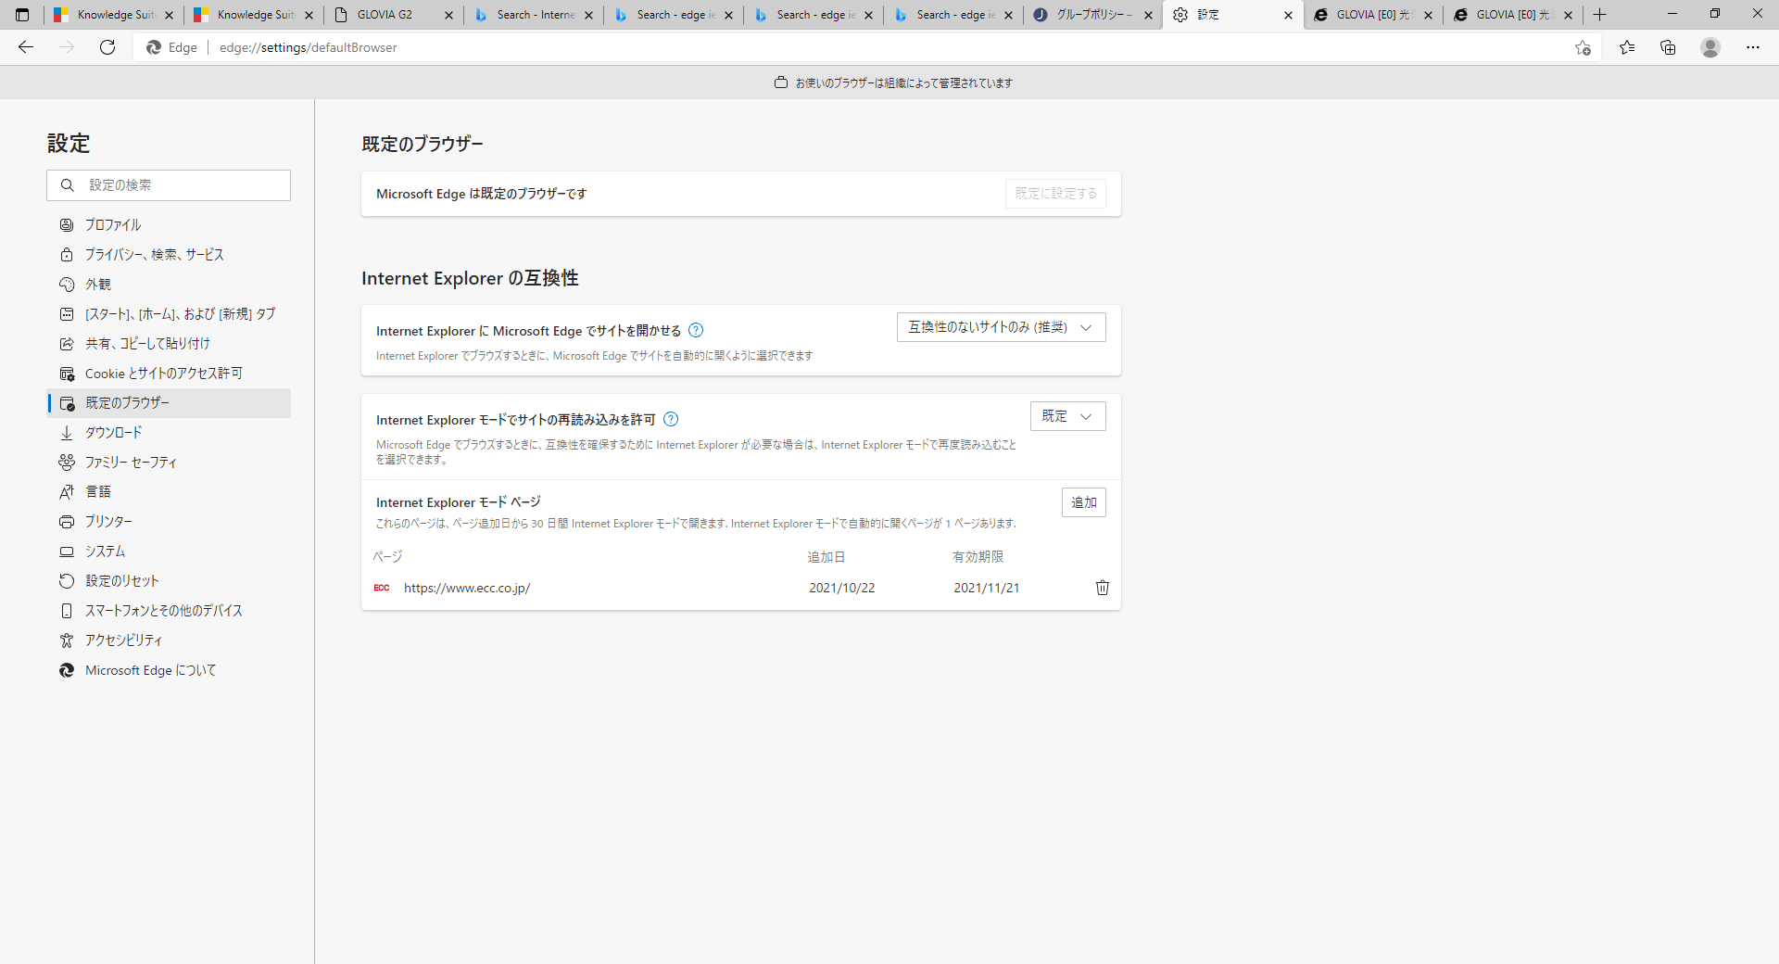This screenshot has height=964, width=1779.
Task: Open ダウンロード settings section
Action: click(169, 432)
